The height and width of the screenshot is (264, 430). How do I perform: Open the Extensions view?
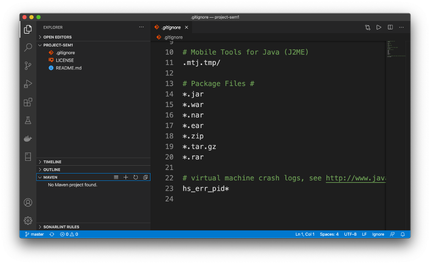28,102
